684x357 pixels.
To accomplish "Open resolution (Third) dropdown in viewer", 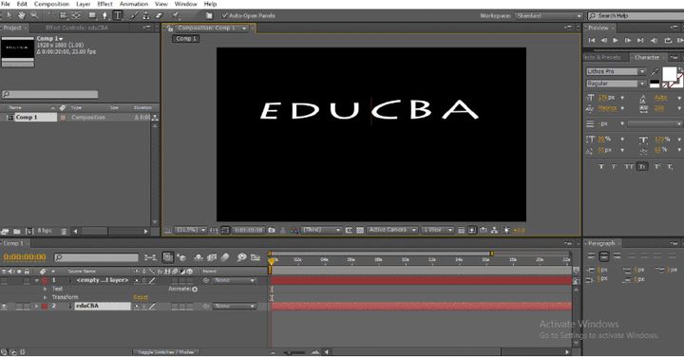I will click(x=321, y=230).
